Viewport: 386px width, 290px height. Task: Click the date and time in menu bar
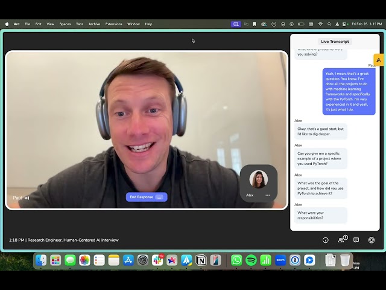pos(367,24)
